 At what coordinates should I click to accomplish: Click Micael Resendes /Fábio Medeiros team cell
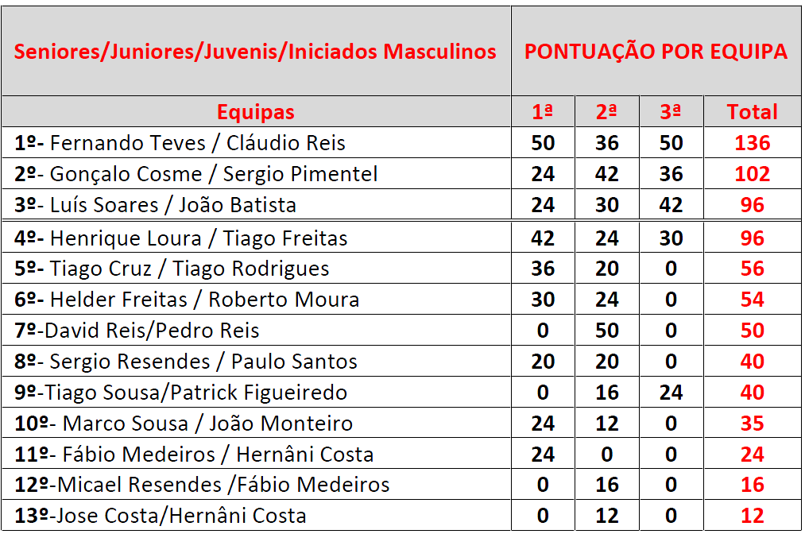point(256,484)
